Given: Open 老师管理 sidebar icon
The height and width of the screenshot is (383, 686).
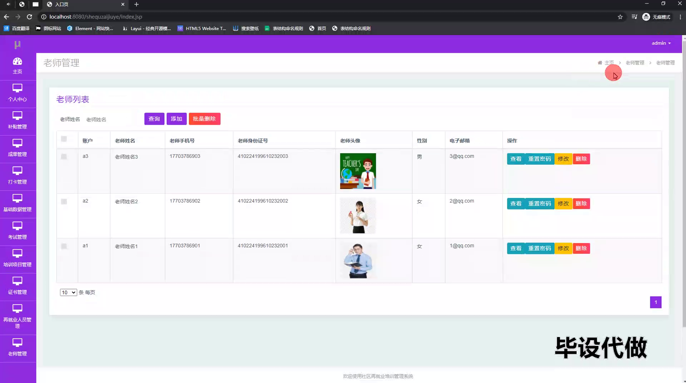Looking at the screenshot, I should [17, 342].
